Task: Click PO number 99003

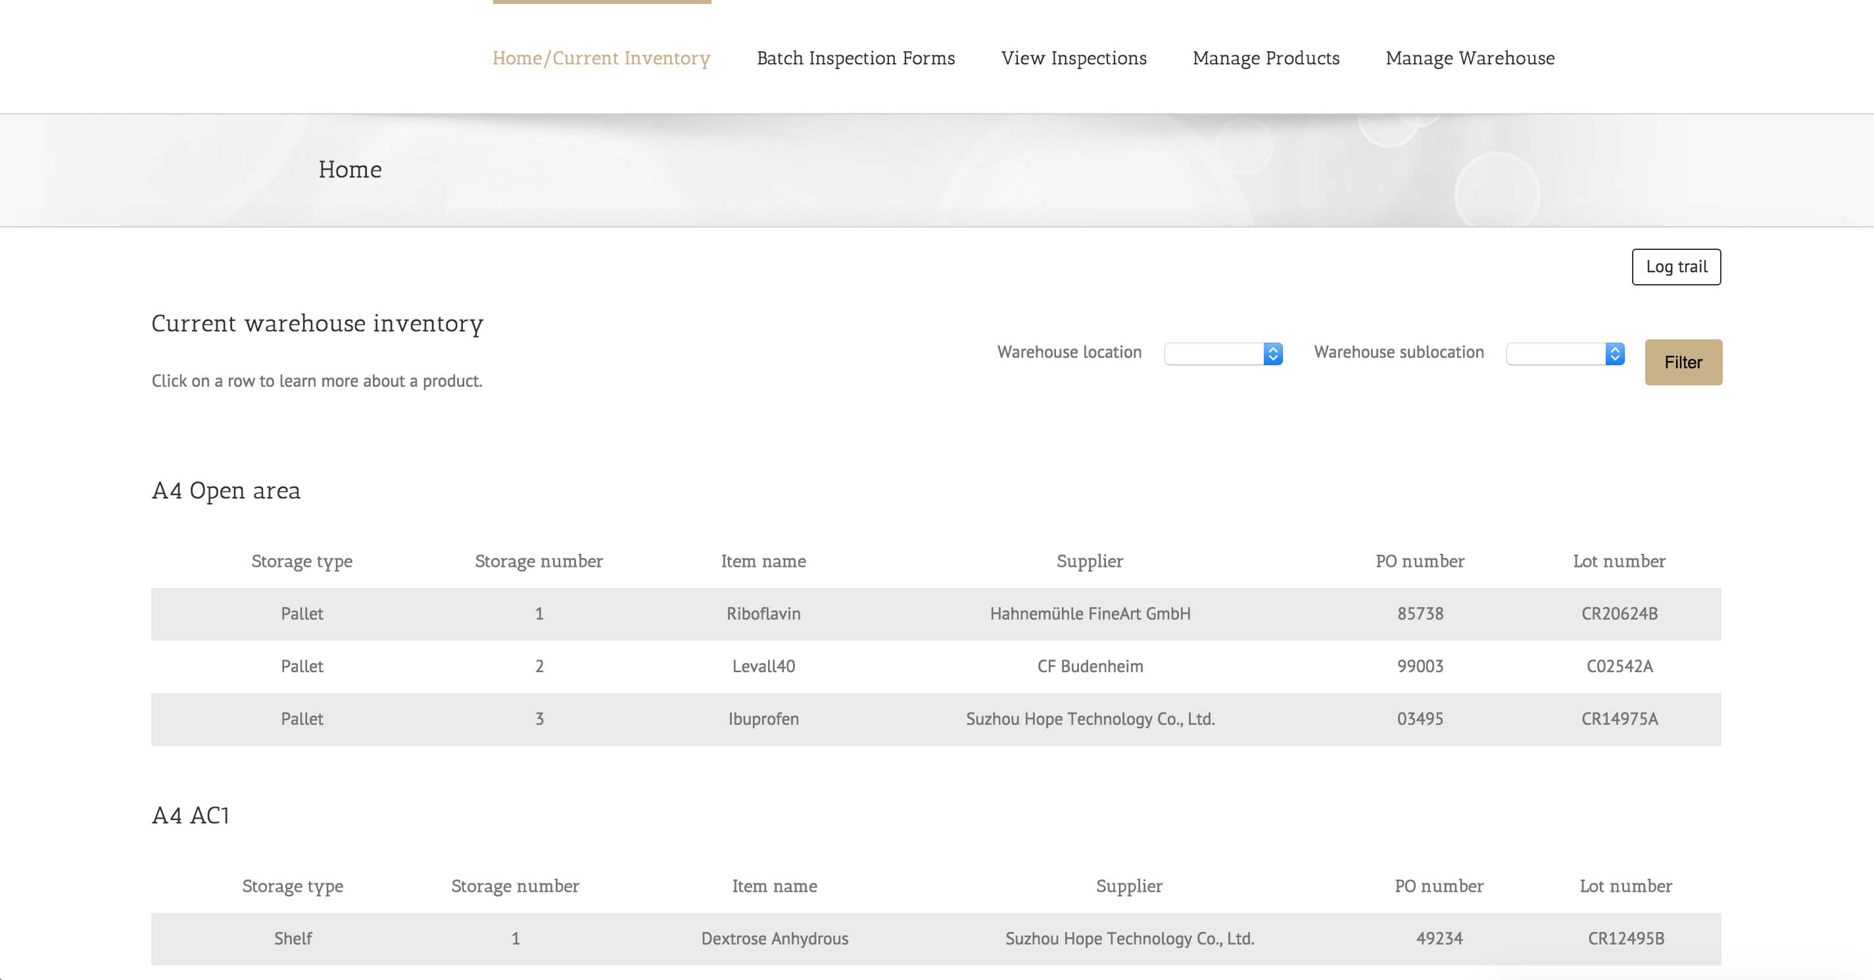Action: (1420, 666)
